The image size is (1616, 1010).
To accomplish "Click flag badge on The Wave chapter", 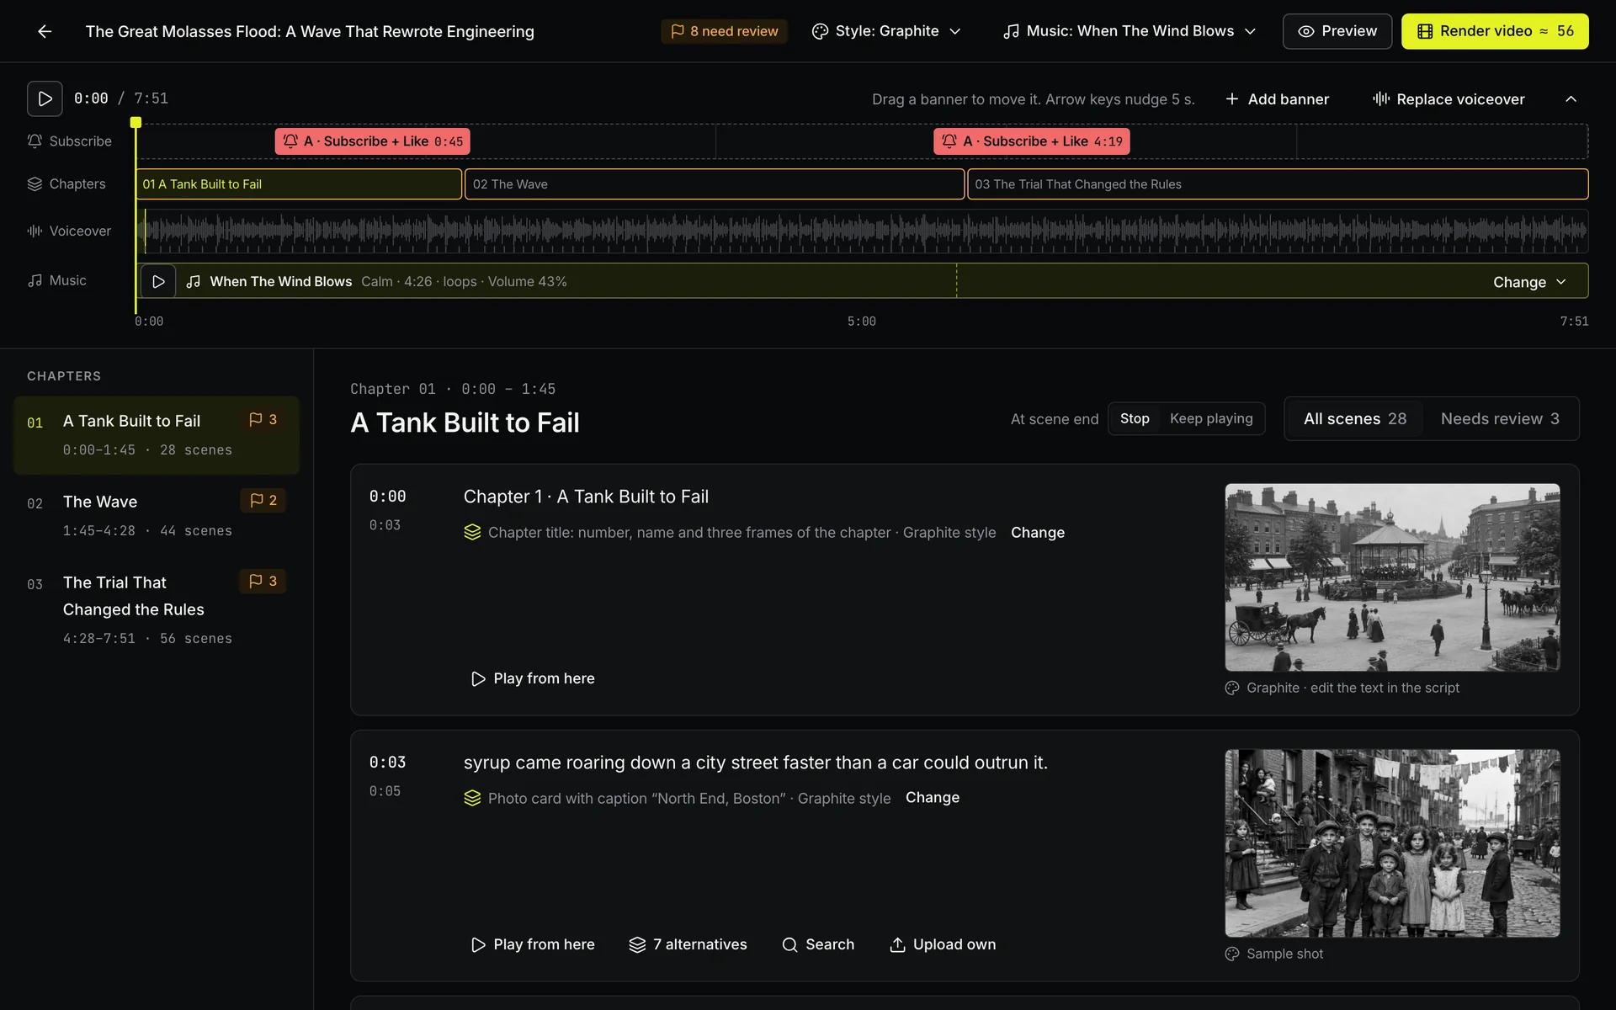I will coord(263,500).
